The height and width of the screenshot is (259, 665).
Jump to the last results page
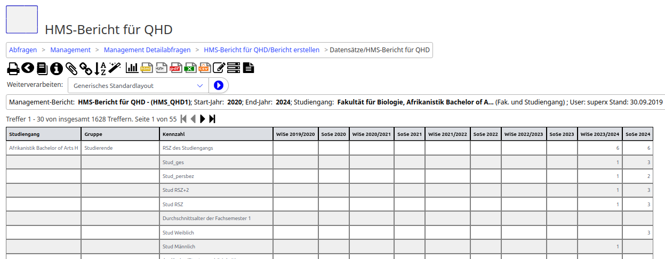212,119
